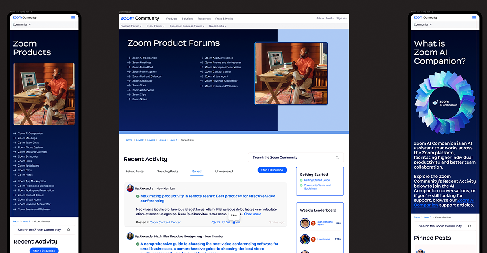Expand the Product Forum dropdown

click(x=131, y=26)
